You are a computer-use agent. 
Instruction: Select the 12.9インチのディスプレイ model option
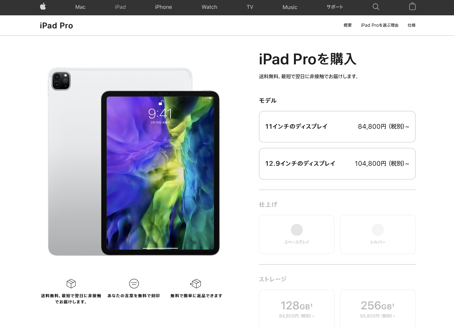tap(337, 164)
